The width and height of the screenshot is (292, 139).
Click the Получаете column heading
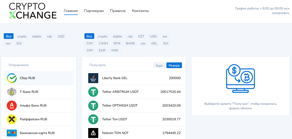click(98, 65)
